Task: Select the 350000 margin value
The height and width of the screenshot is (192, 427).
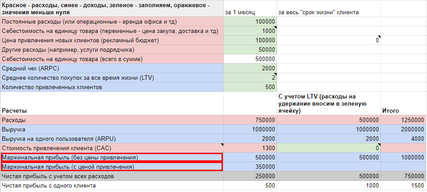Action: (x=250, y=167)
